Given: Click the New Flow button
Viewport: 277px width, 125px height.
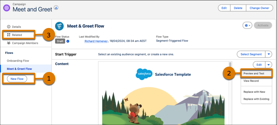Looking at the screenshot, I should [x=17, y=79].
